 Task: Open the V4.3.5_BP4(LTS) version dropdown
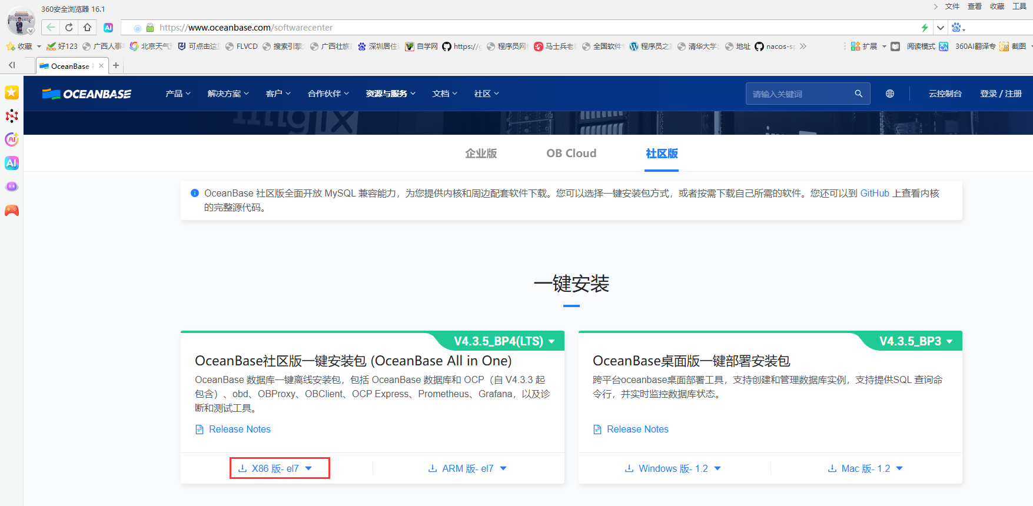504,341
